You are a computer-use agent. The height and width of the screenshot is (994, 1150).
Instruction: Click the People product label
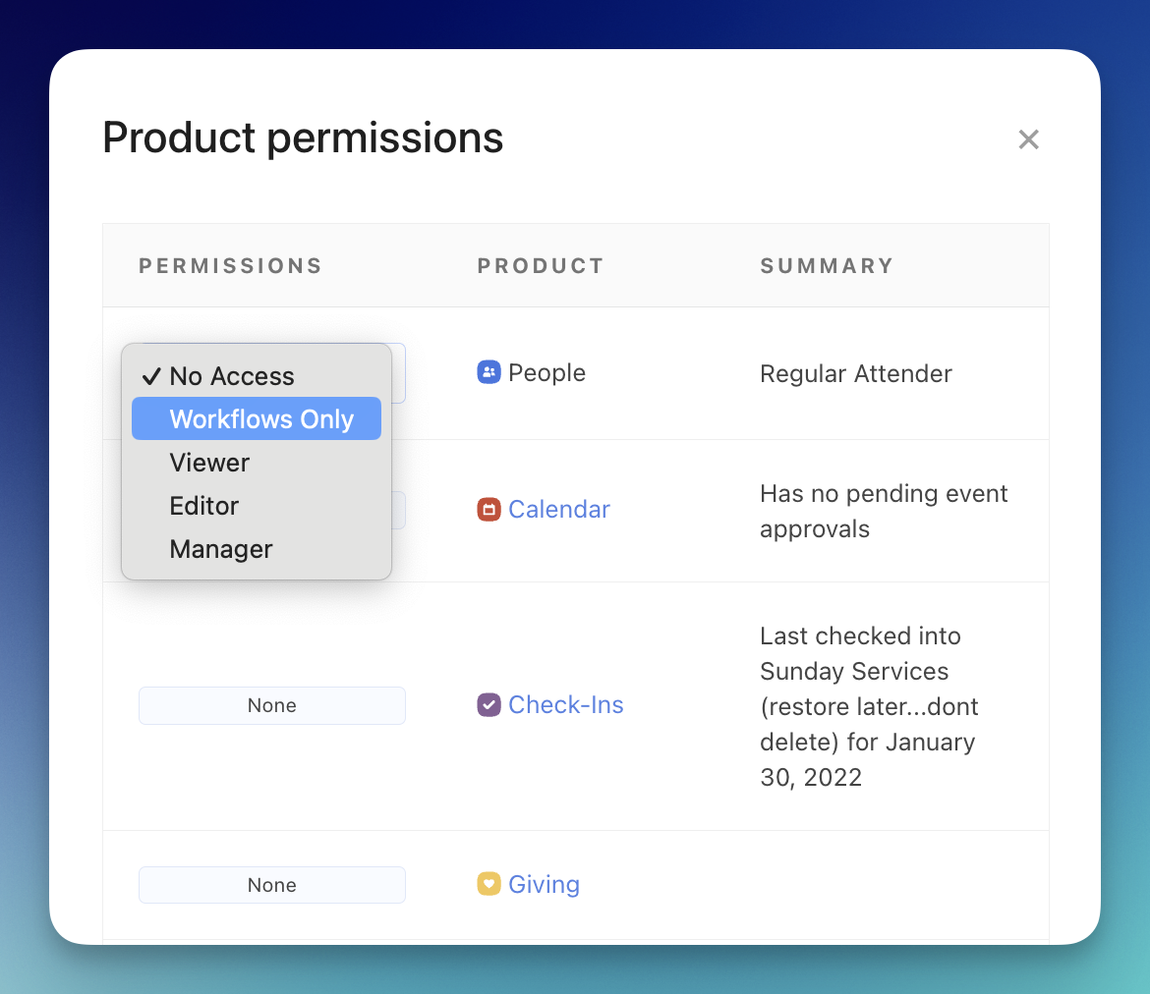[546, 373]
